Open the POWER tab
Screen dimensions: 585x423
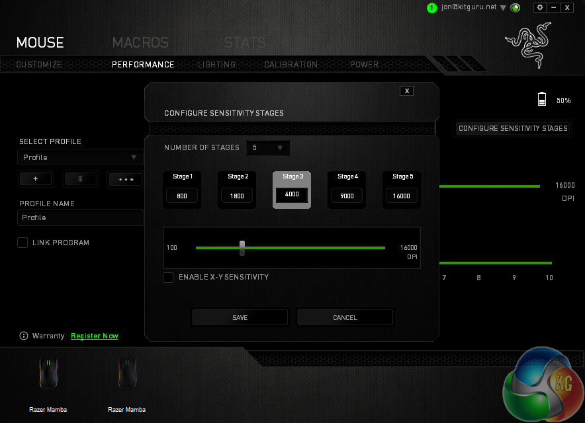[364, 65]
